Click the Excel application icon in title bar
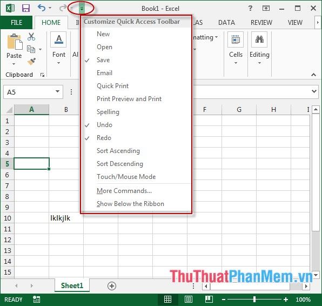The width and height of the screenshot is (322, 306). pos(10,8)
